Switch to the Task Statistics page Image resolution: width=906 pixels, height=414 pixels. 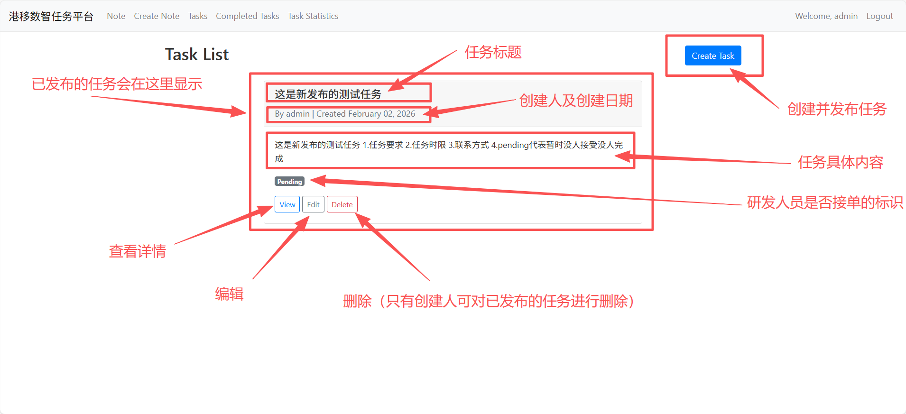point(313,16)
